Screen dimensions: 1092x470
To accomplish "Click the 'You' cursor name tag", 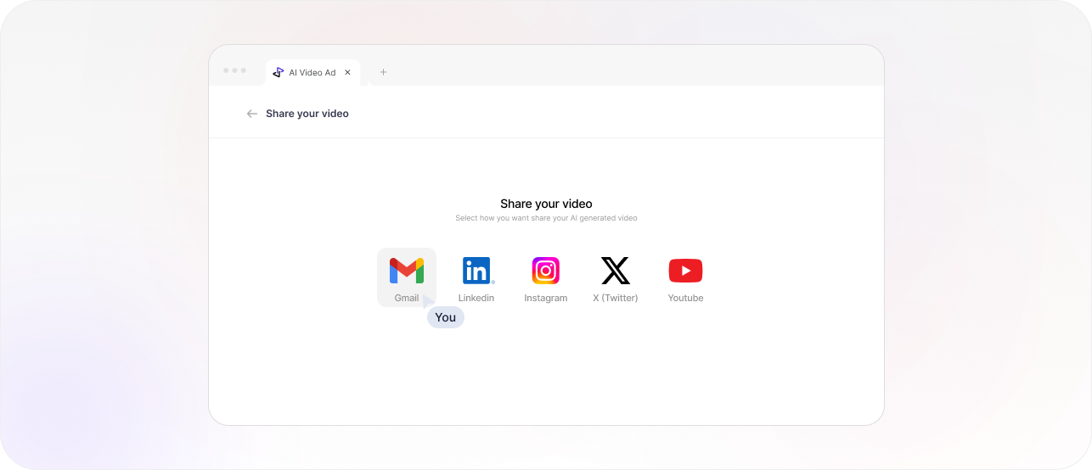I will click(446, 317).
